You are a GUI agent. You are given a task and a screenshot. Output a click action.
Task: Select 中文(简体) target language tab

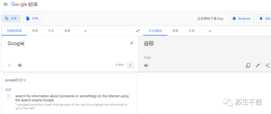(x=155, y=31)
